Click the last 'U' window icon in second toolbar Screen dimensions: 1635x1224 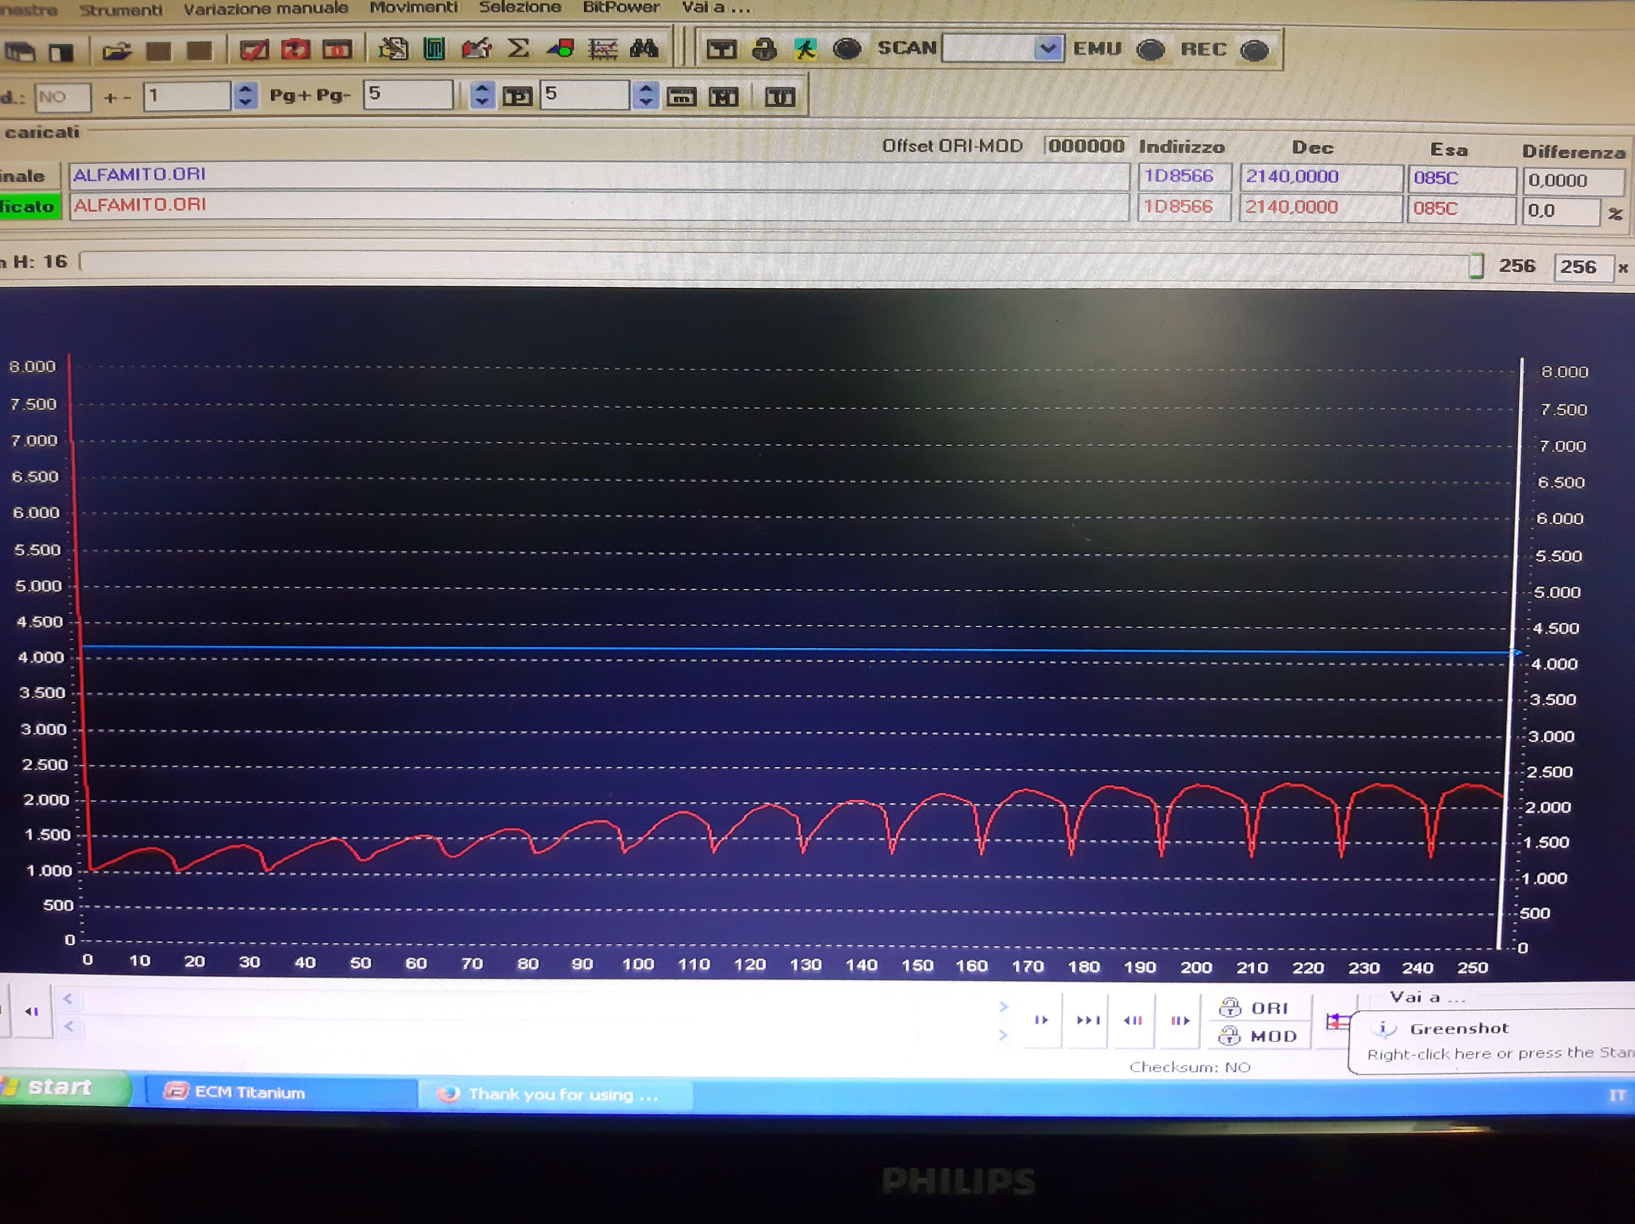point(780,96)
